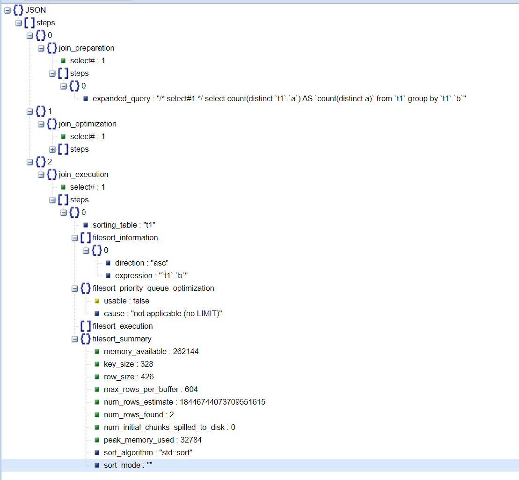Screen dimensions: 519x480
Task: Click the blue icon beside sort_algorithm
Action: [x=97, y=453]
